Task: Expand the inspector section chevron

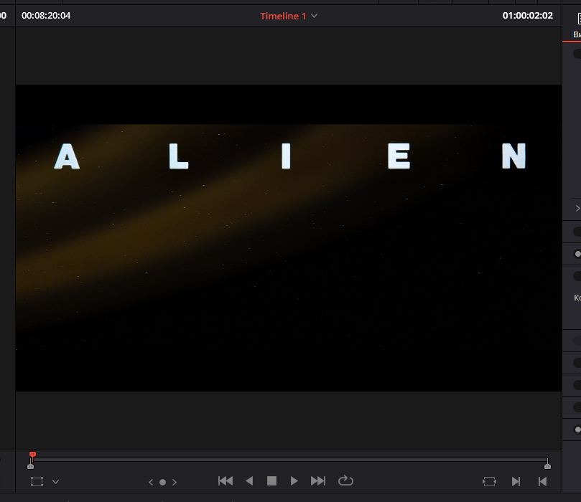Action: coord(577,208)
